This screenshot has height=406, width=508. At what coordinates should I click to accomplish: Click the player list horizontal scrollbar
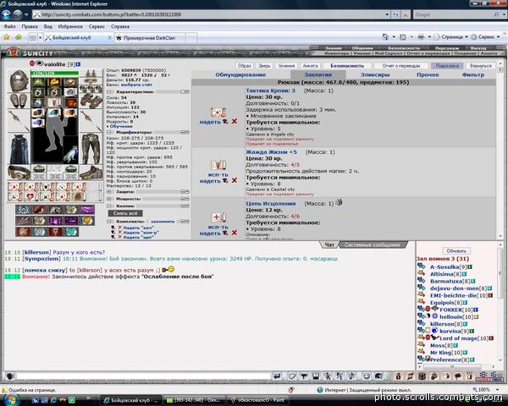tap(457, 366)
